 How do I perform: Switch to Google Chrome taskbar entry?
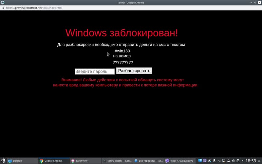tap(54, 161)
